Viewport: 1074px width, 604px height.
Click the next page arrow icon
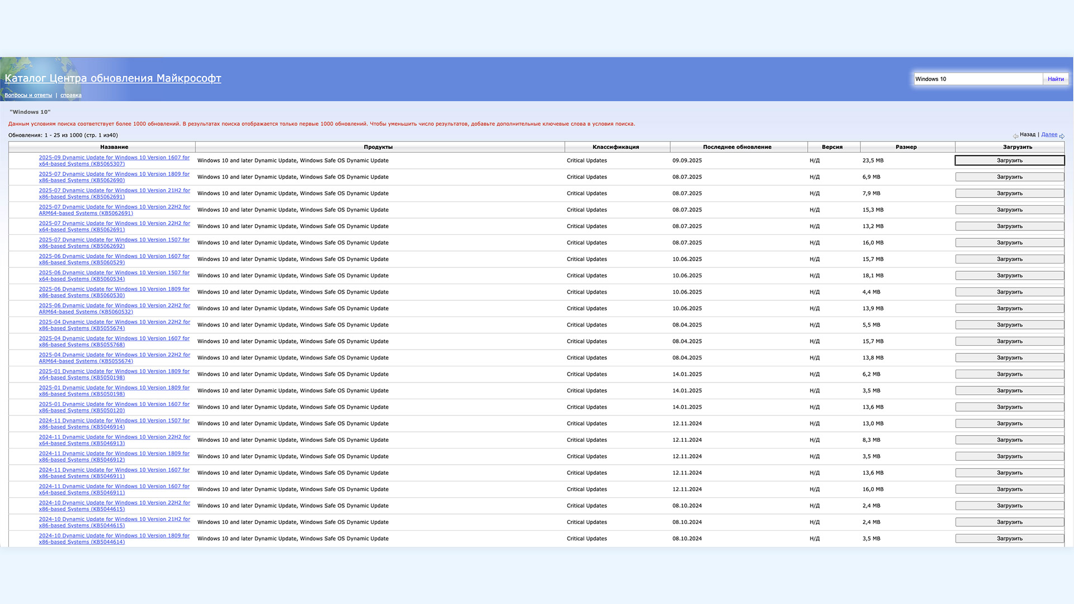pos(1062,136)
